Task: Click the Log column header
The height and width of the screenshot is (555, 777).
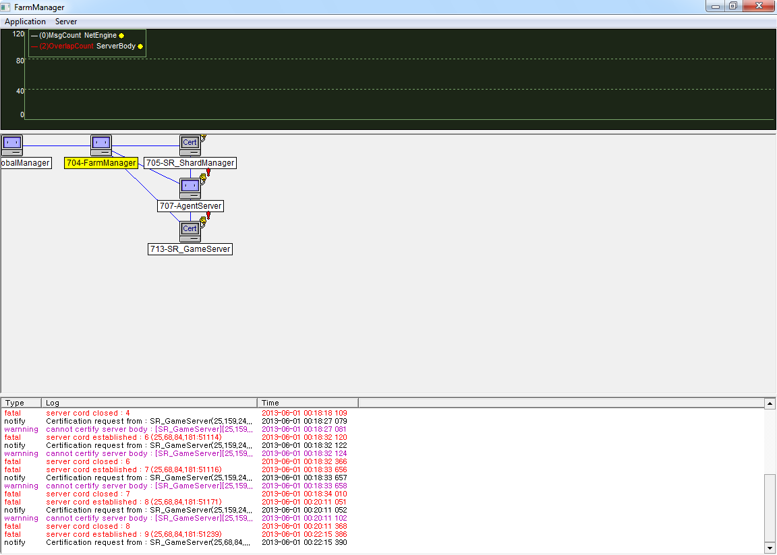Action: tap(148, 403)
